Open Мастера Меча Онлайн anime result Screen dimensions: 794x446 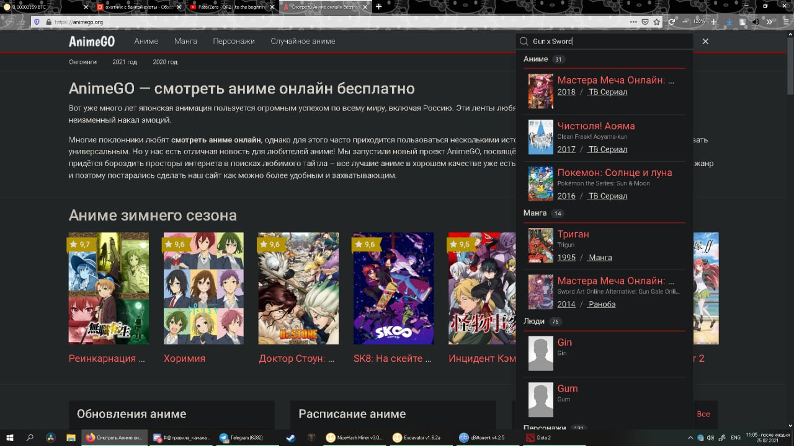pyautogui.click(x=615, y=80)
